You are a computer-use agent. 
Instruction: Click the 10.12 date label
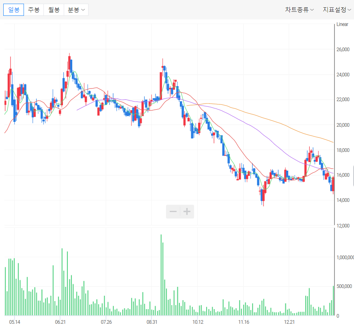(x=198, y=322)
